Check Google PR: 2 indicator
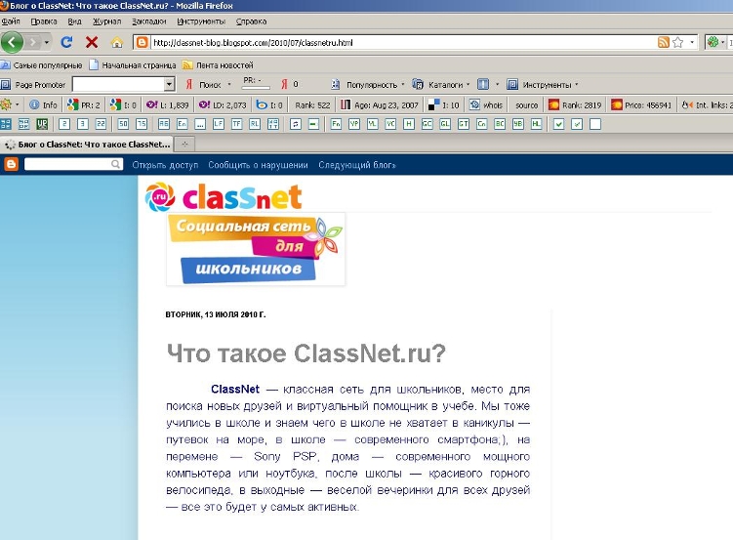733x540 pixels. pyautogui.click(x=84, y=104)
